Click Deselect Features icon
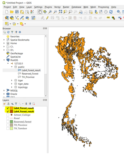 point(22,24)
